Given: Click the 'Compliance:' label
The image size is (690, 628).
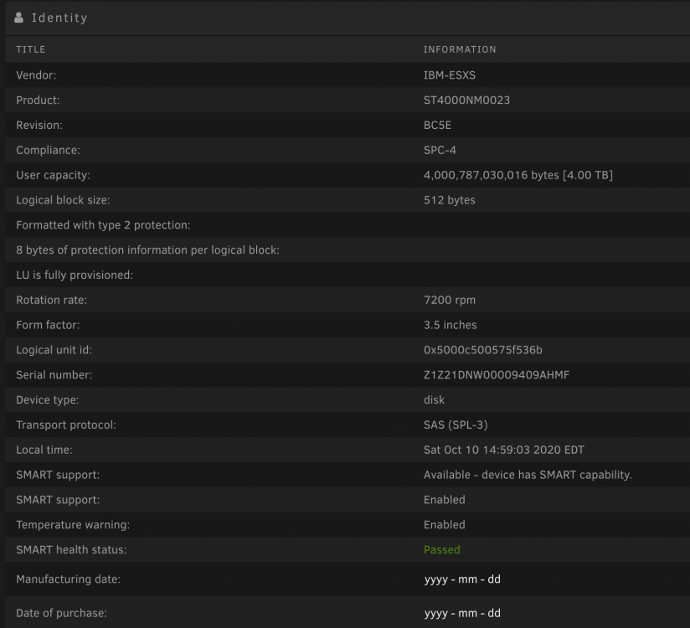Looking at the screenshot, I should pyautogui.click(x=48, y=151).
